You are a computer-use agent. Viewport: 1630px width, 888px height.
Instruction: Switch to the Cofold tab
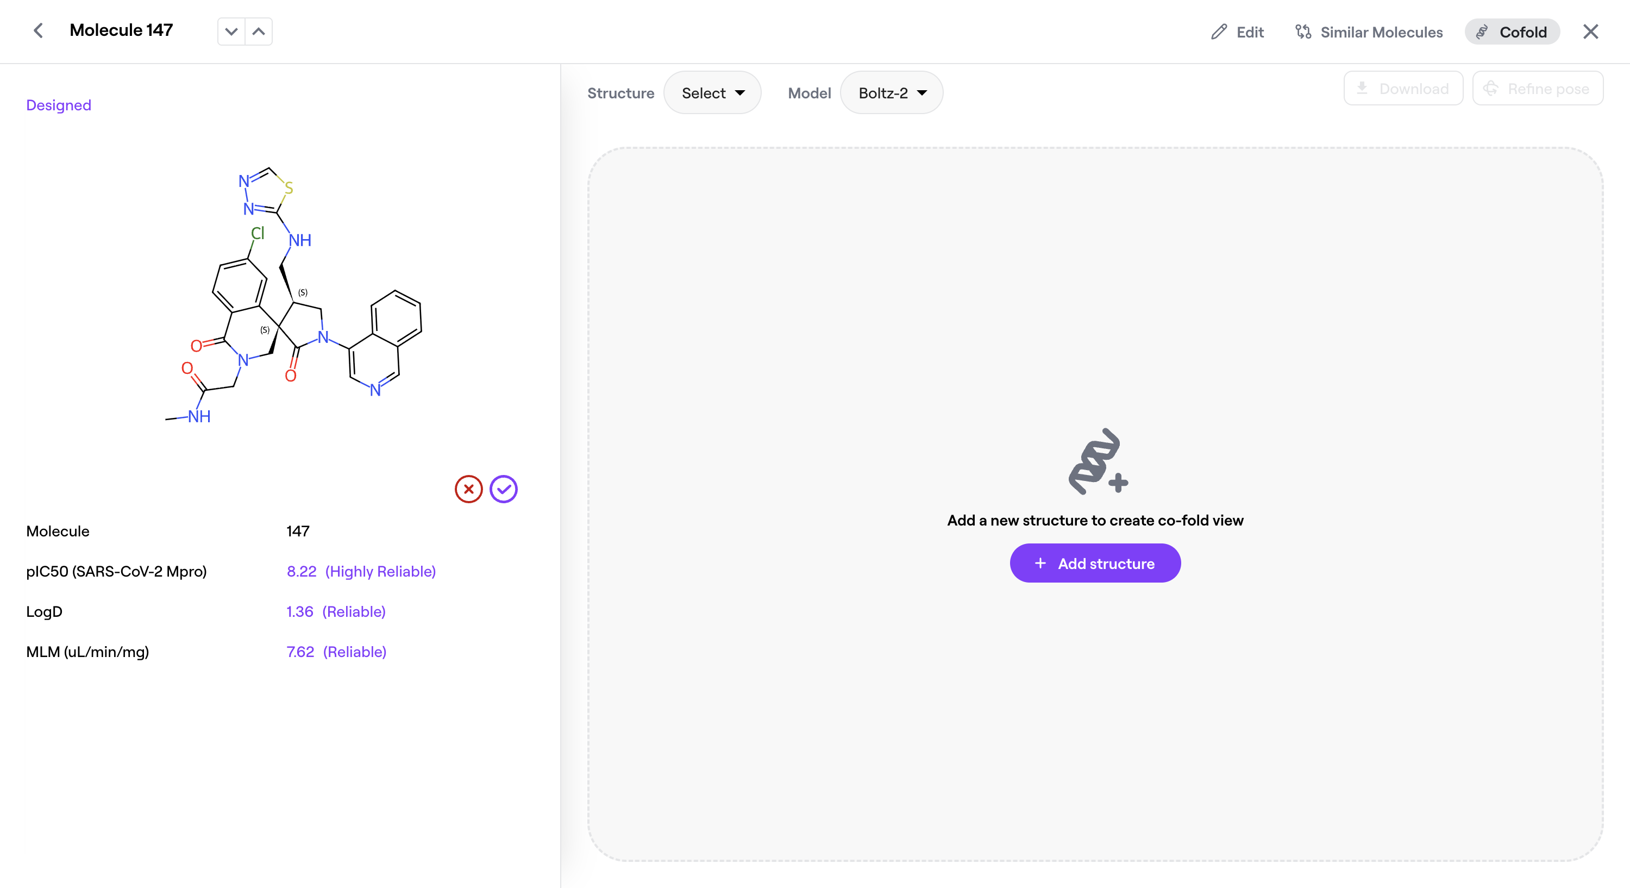pyautogui.click(x=1512, y=32)
